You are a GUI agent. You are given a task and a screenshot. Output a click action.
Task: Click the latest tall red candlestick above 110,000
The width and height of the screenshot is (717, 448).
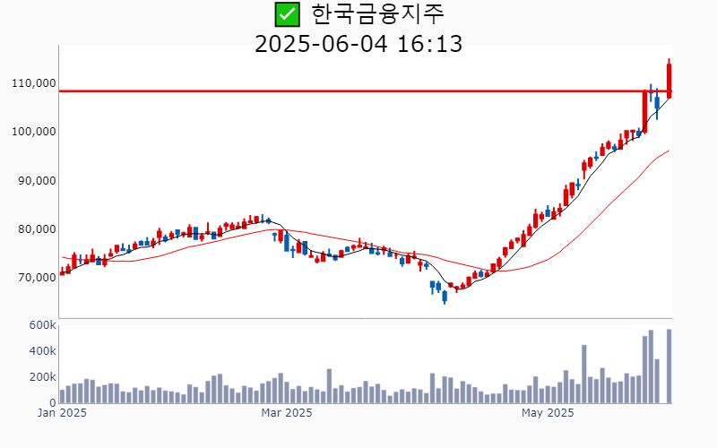(x=669, y=79)
